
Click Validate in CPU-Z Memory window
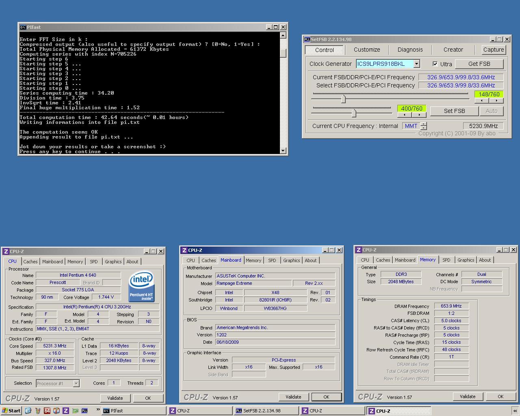pyautogui.click(x=468, y=396)
